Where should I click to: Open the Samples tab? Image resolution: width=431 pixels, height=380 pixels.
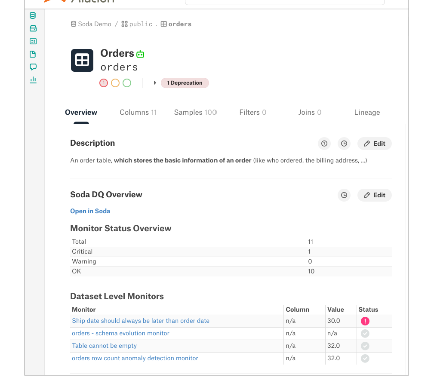coord(195,112)
